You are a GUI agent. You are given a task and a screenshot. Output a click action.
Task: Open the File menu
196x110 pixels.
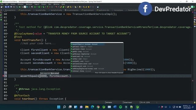click(x=2, y=4)
